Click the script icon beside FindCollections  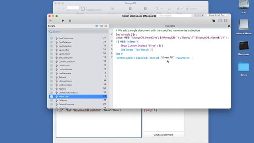56,38
